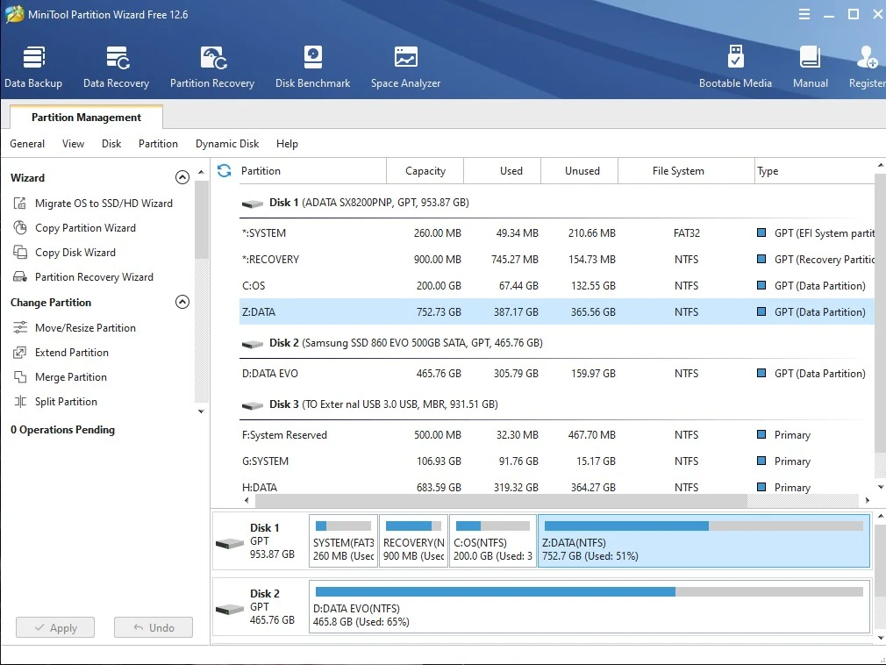Open the Partition menu
Image resolution: width=886 pixels, height=665 pixels.
pyautogui.click(x=158, y=144)
